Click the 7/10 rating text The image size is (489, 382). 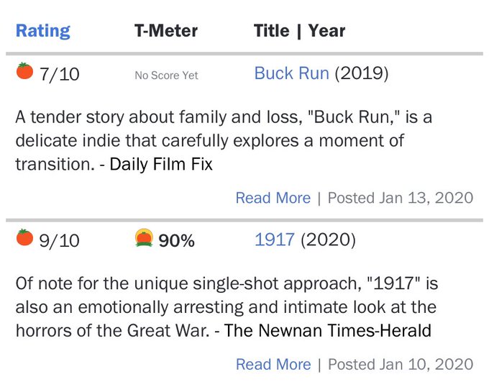[59, 74]
